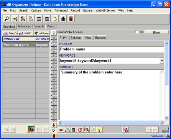171x139 pixels.
Task: Open the Record menu
Action: pos(75,10)
